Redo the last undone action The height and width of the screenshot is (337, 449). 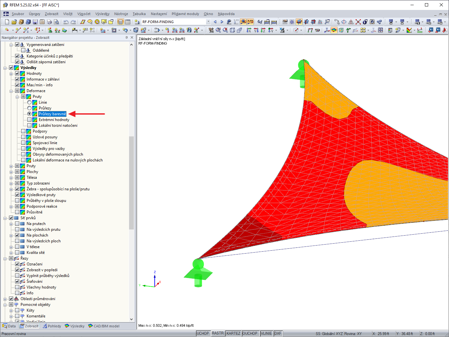(x=73, y=22)
